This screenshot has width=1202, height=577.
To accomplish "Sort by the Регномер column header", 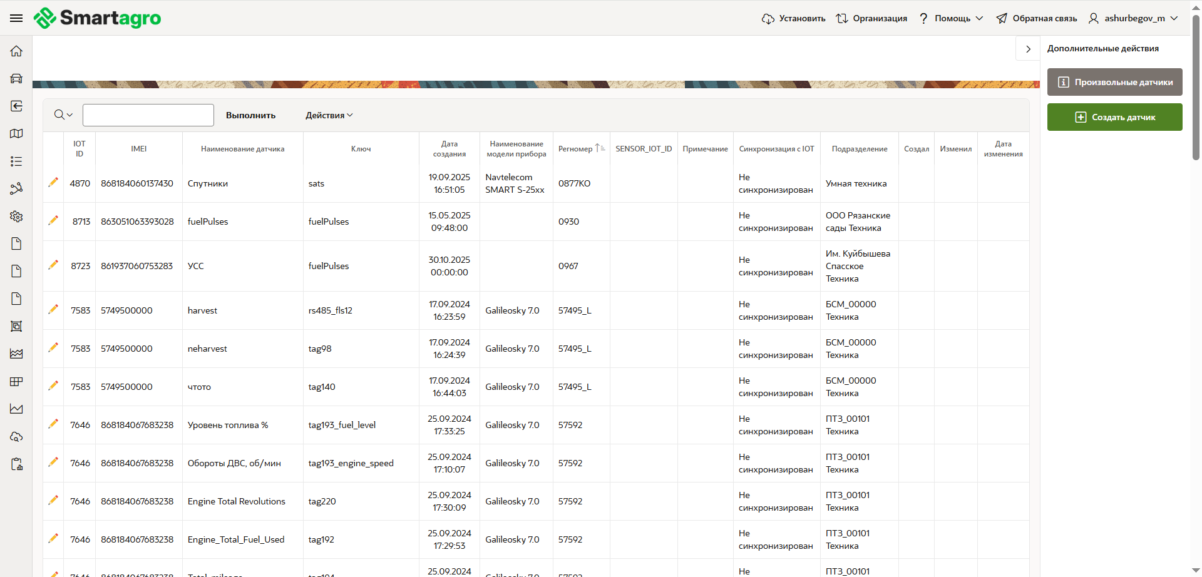I will (x=575, y=149).
